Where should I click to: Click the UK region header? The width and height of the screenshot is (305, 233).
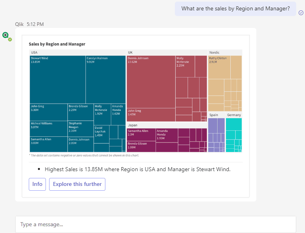(x=167, y=53)
